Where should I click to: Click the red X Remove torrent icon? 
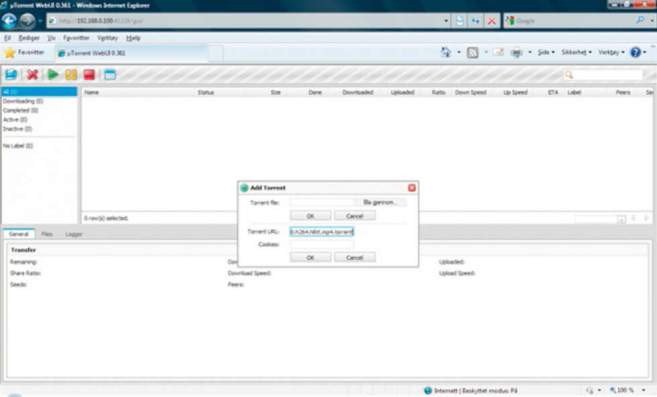pos(32,74)
